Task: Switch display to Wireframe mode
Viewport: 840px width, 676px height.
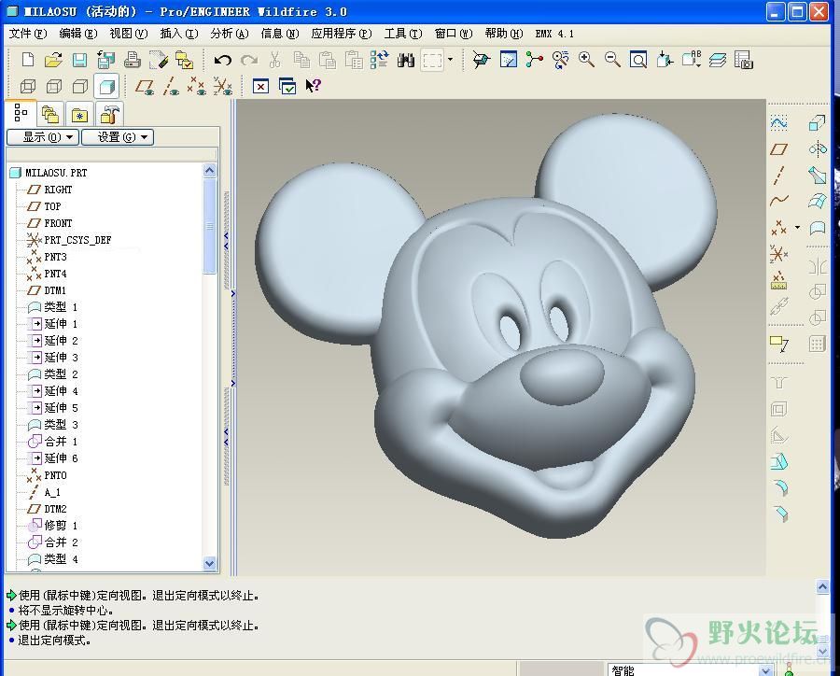Action: (28, 86)
